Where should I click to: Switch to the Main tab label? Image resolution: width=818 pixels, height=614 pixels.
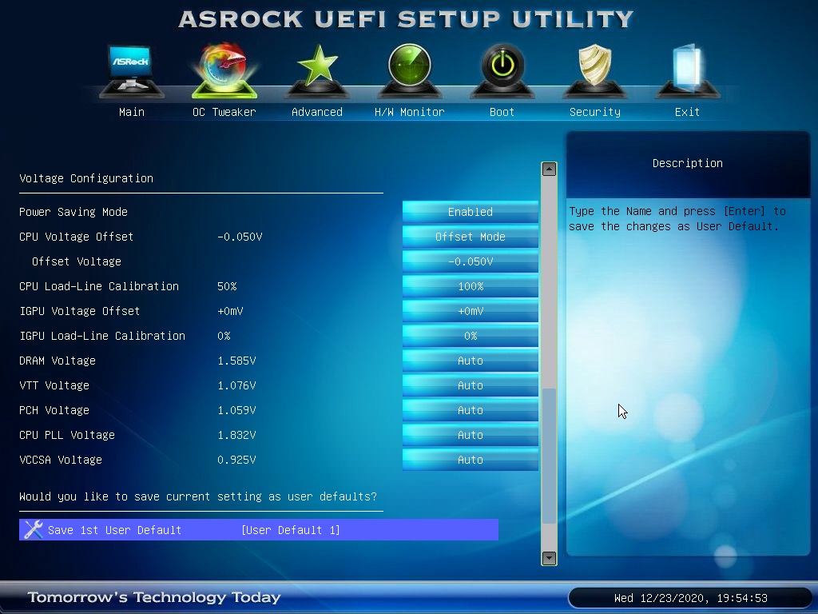[132, 112]
